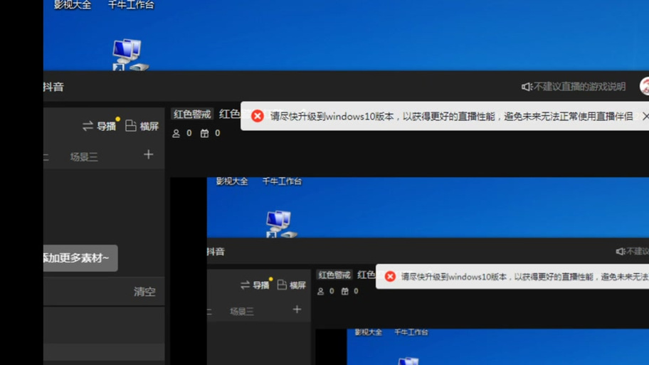
Task: Open the user avatar in the title bar
Action: 645,86
